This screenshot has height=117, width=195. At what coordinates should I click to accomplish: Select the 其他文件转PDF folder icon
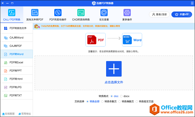point(35,13)
